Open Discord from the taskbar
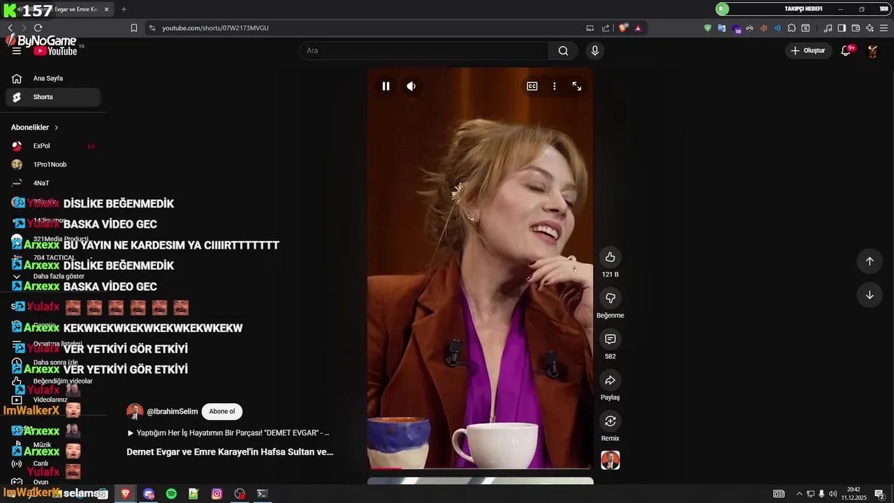 click(x=148, y=494)
